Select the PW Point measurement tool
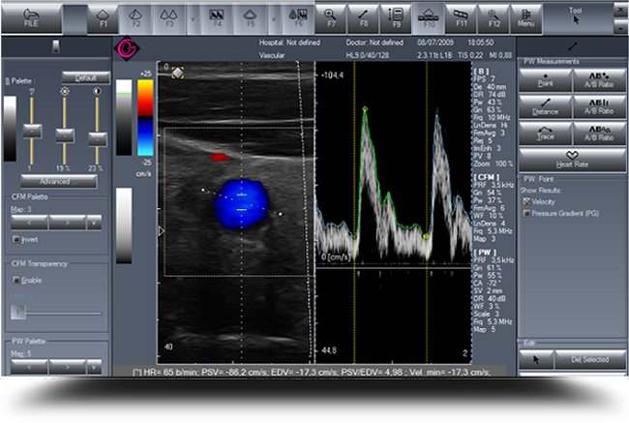 pos(544,79)
